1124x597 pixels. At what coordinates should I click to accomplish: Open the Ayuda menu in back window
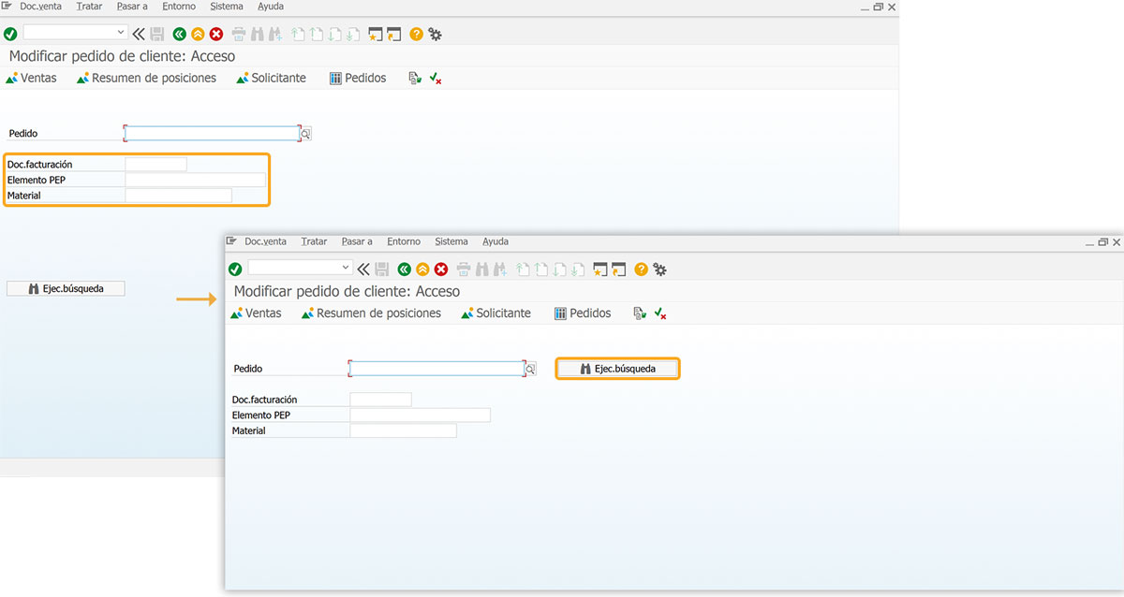271,7
